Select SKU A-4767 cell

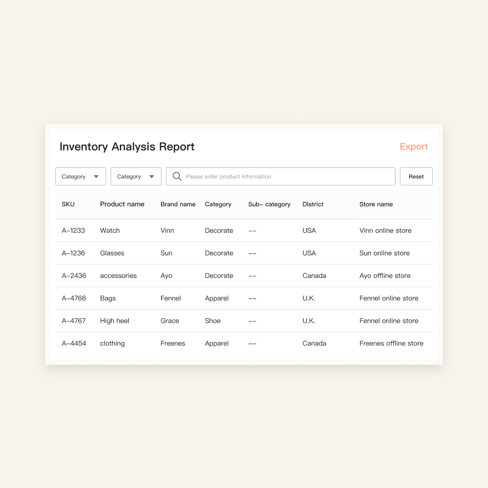(x=73, y=321)
